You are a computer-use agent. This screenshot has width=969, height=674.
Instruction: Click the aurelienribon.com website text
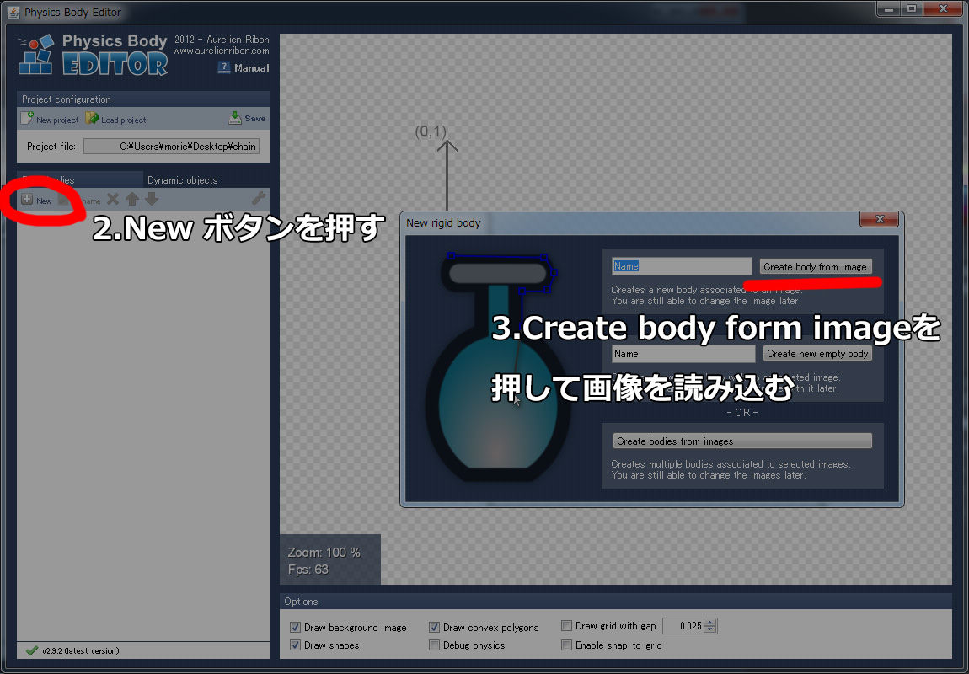(x=222, y=51)
